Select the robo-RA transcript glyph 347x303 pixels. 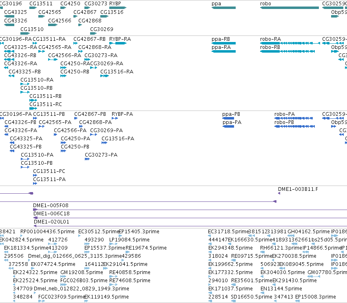[x=290, y=43]
